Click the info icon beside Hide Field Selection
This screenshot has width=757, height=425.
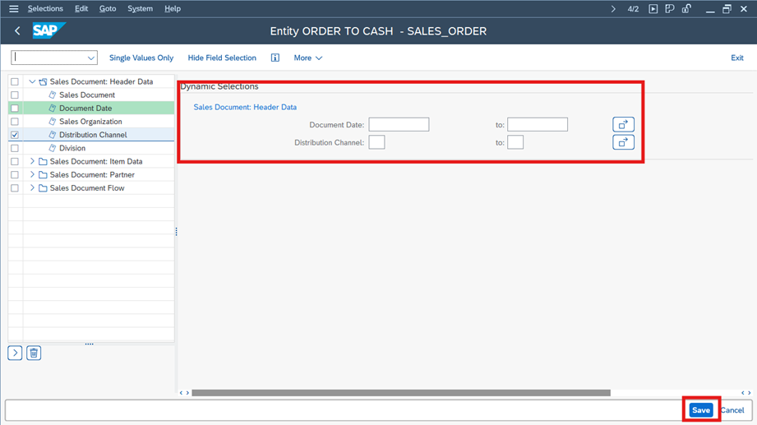pyautogui.click(x=275, y=58)
